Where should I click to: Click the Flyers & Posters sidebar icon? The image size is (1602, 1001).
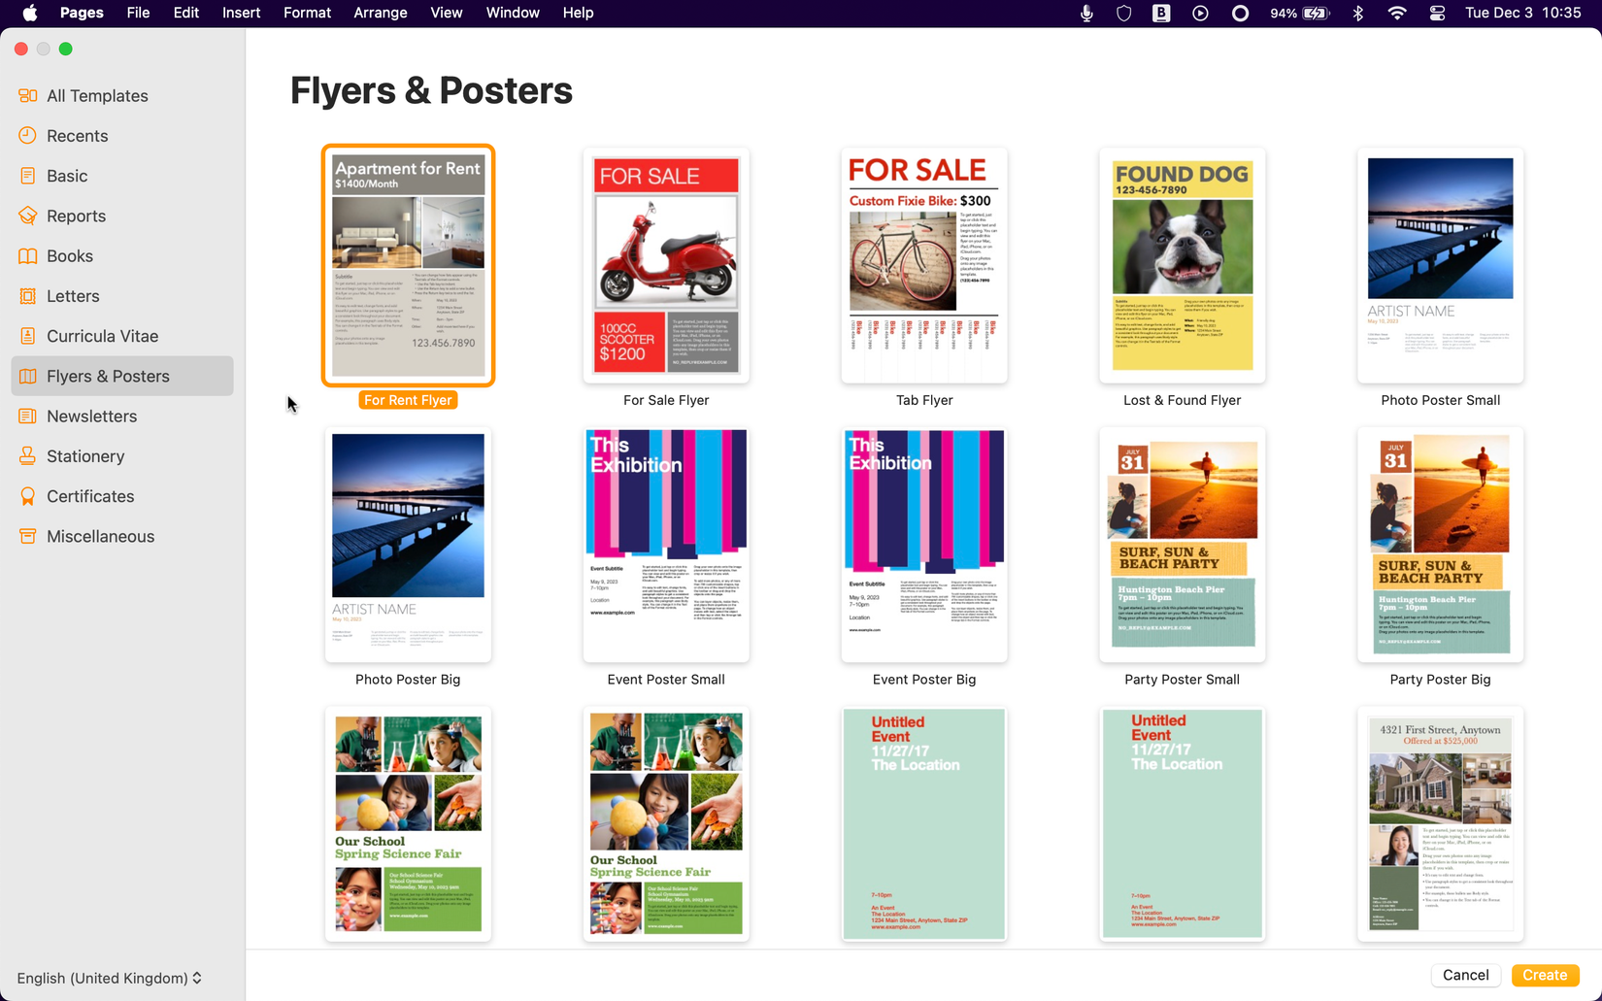pyautogui.click(x=27, y=376)
